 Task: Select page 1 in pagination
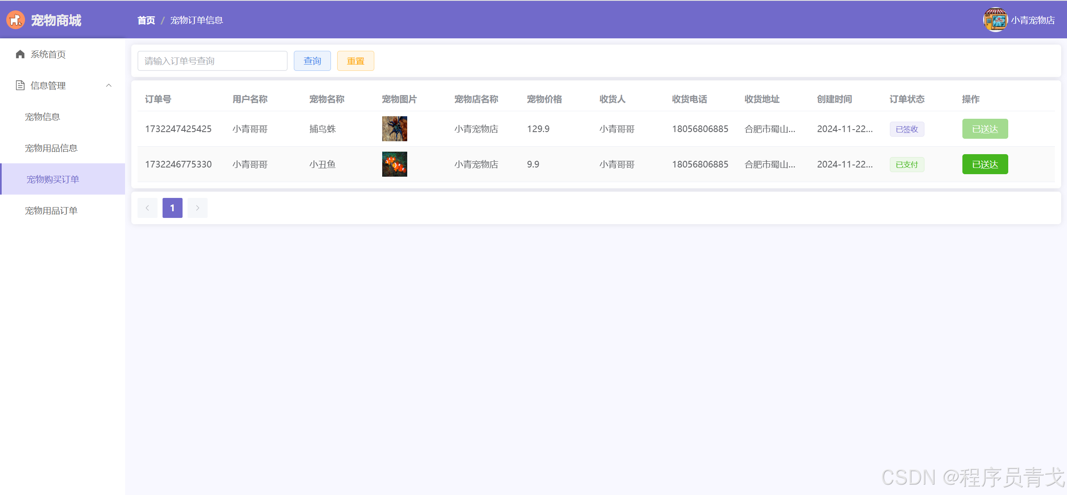coord(173,208)
